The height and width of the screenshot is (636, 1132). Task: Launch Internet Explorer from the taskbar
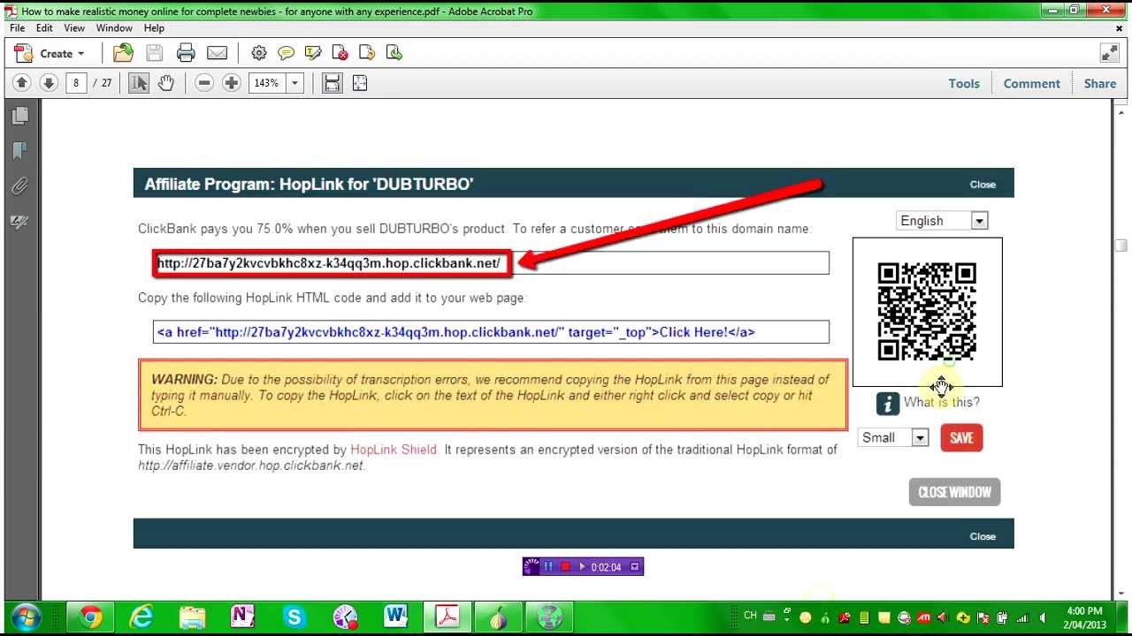tap(141, 617)
